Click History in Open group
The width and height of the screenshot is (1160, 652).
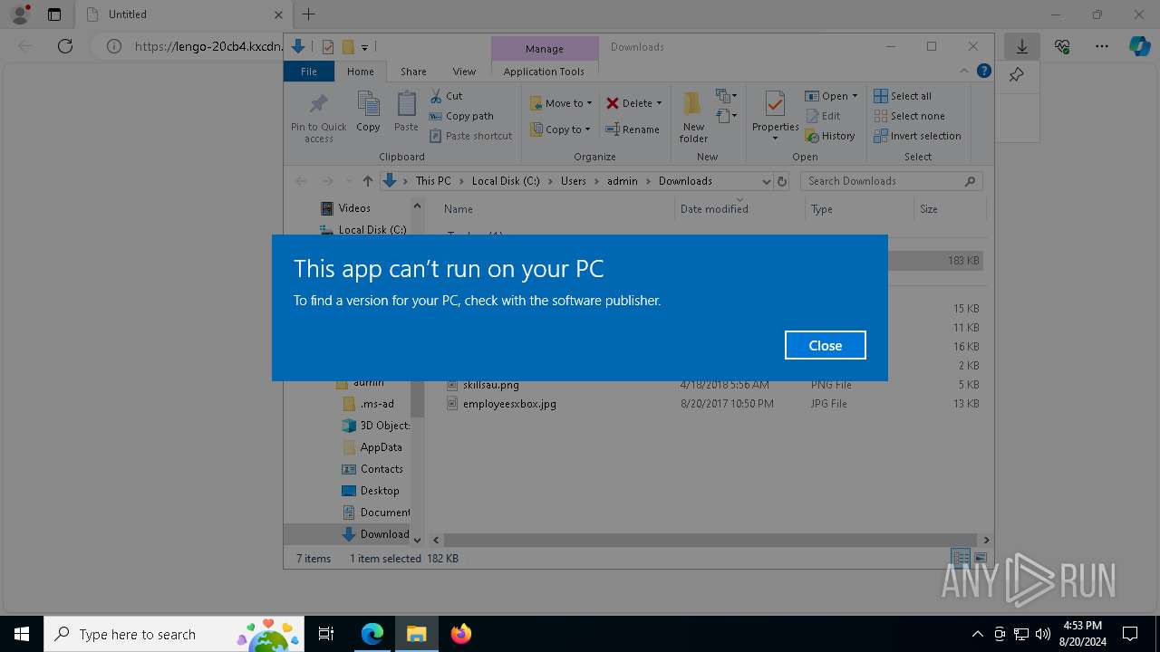(829, 136)
